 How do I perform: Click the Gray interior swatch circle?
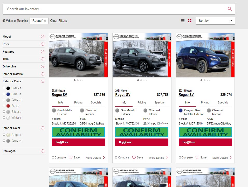8,141
